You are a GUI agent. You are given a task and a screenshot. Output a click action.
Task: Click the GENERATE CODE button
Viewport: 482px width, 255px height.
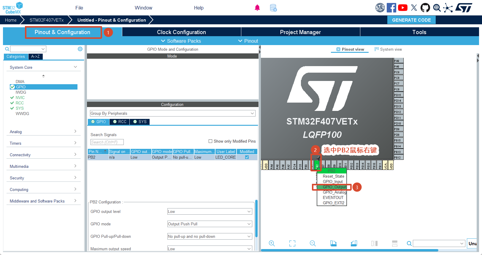point(411,20)
